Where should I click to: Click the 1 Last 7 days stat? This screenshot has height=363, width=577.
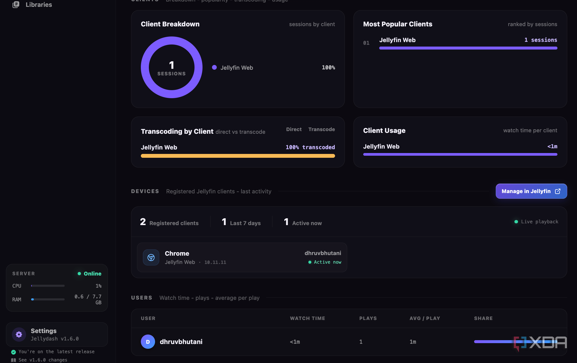pyautogui.click(x=241, y=222)
